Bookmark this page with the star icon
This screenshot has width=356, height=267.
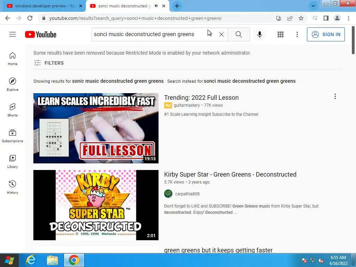pos(301,18)
